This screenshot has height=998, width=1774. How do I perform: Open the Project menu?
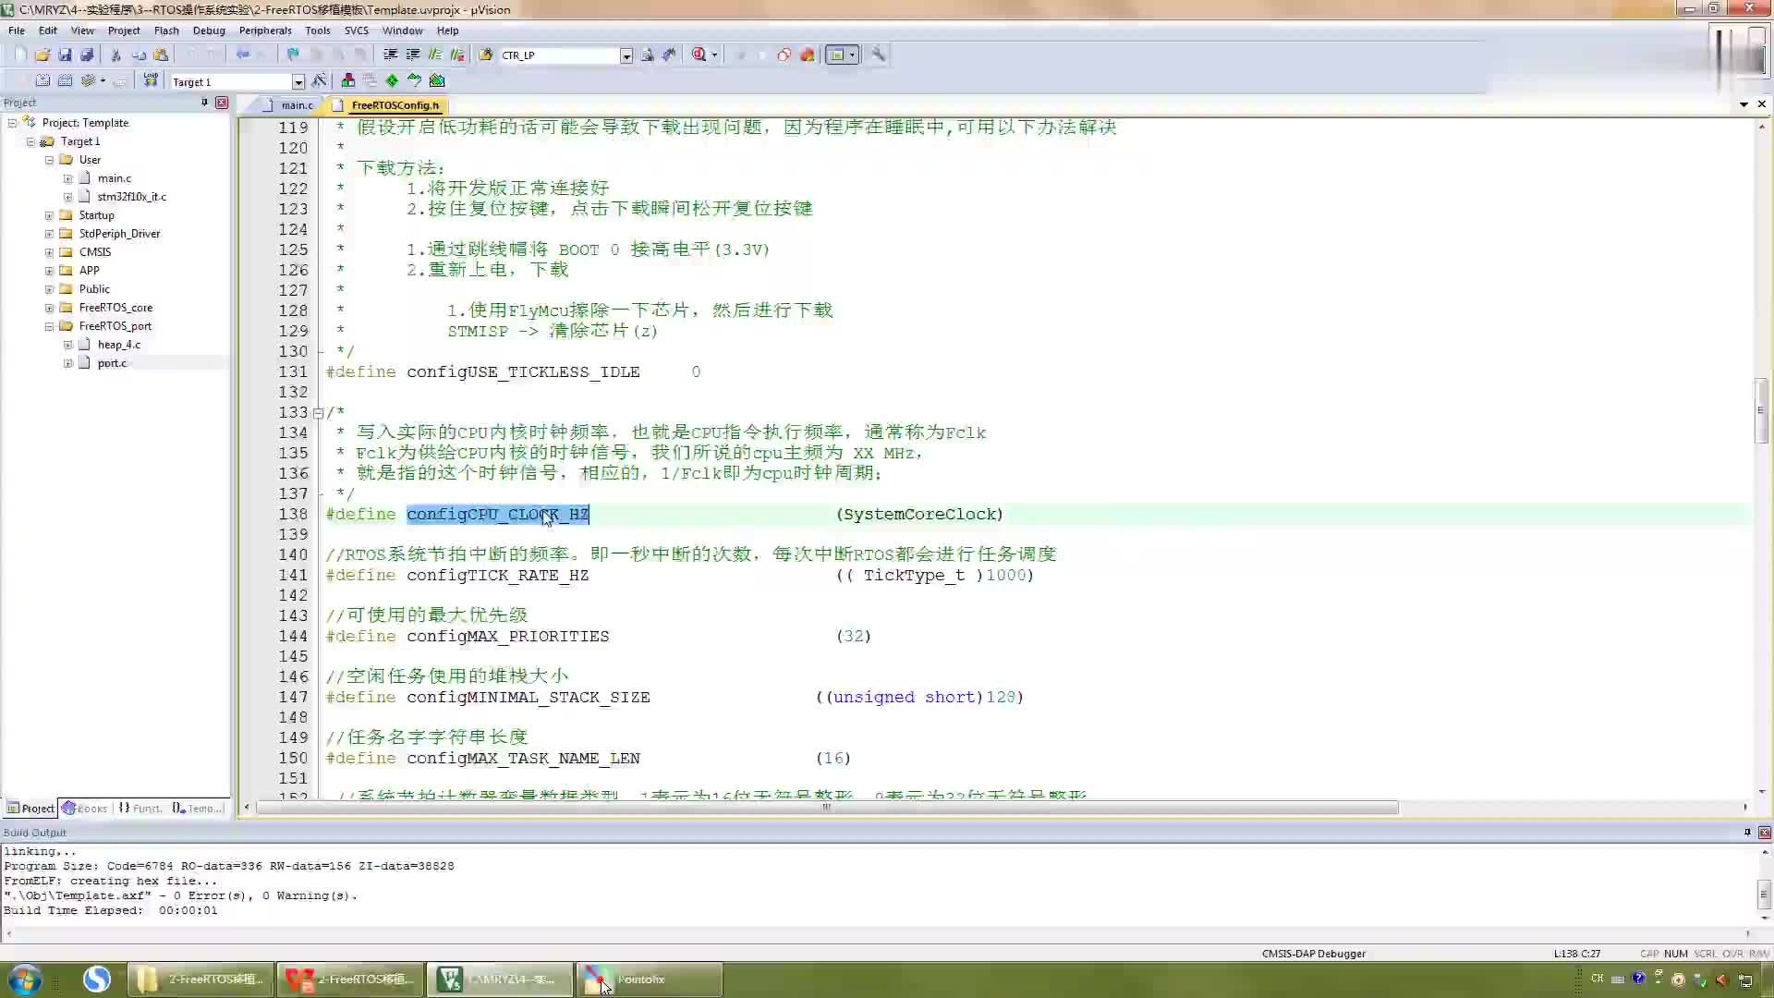(124, 30)
